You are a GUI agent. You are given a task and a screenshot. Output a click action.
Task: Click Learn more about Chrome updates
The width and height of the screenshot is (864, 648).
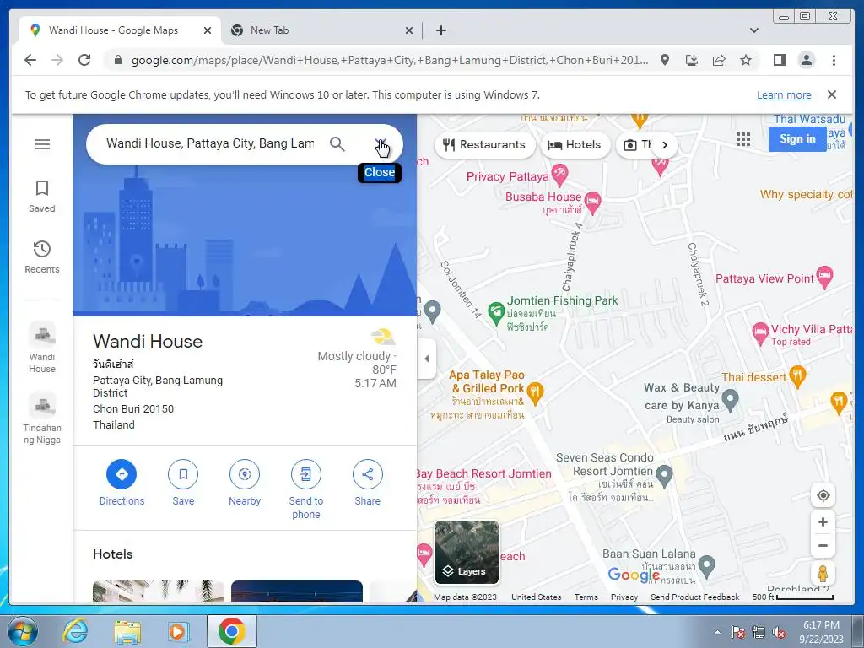784,95
